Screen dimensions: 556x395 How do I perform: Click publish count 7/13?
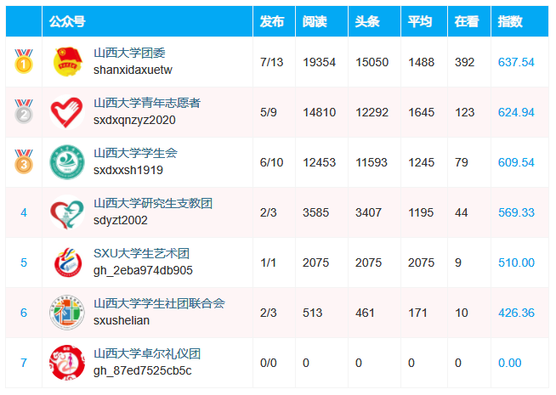(271, 62)
